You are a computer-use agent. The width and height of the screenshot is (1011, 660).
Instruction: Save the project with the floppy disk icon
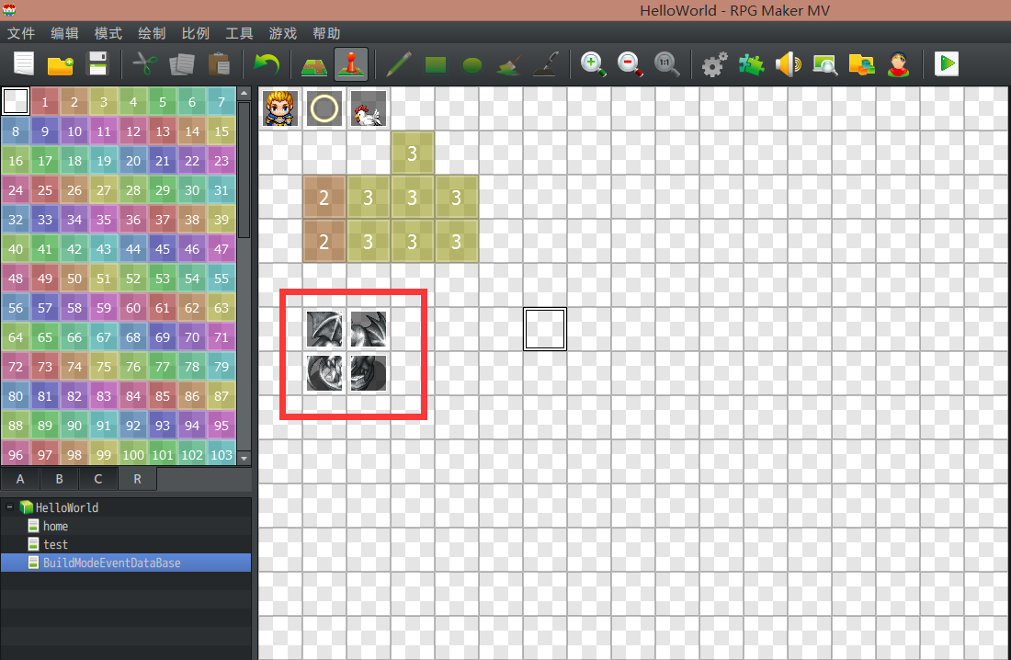tap(97, 63)
